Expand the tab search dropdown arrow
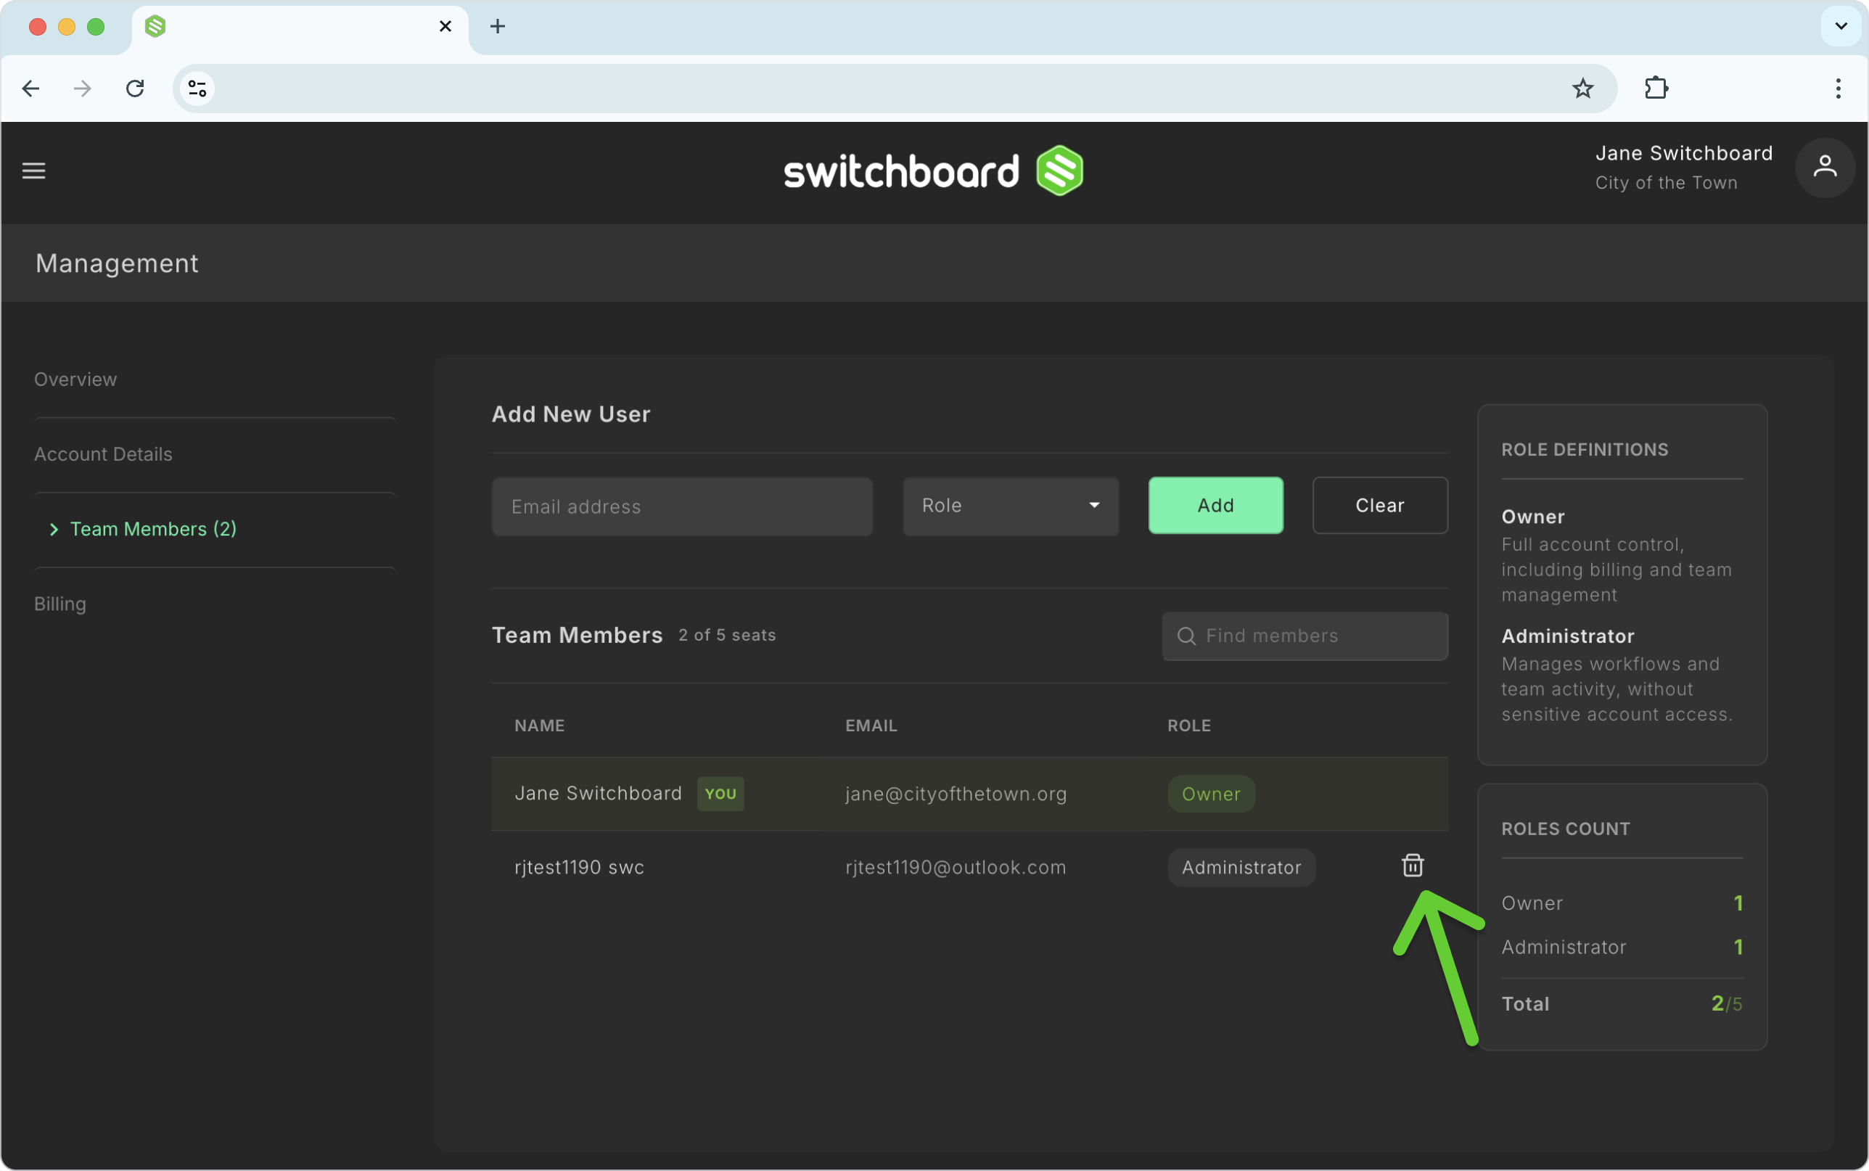This screenshot has height=1171, width=1869. (1841, 26)
